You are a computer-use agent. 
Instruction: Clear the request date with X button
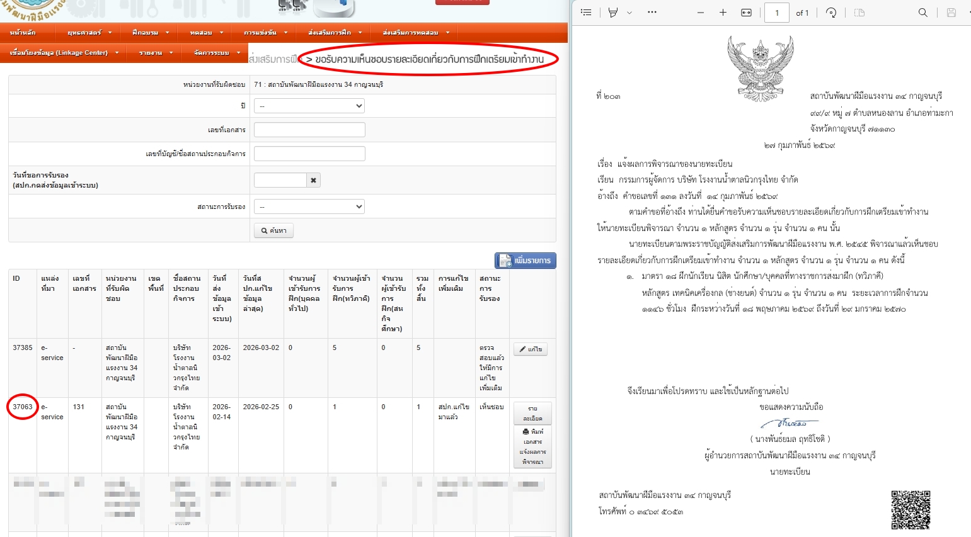pos(313,180)
